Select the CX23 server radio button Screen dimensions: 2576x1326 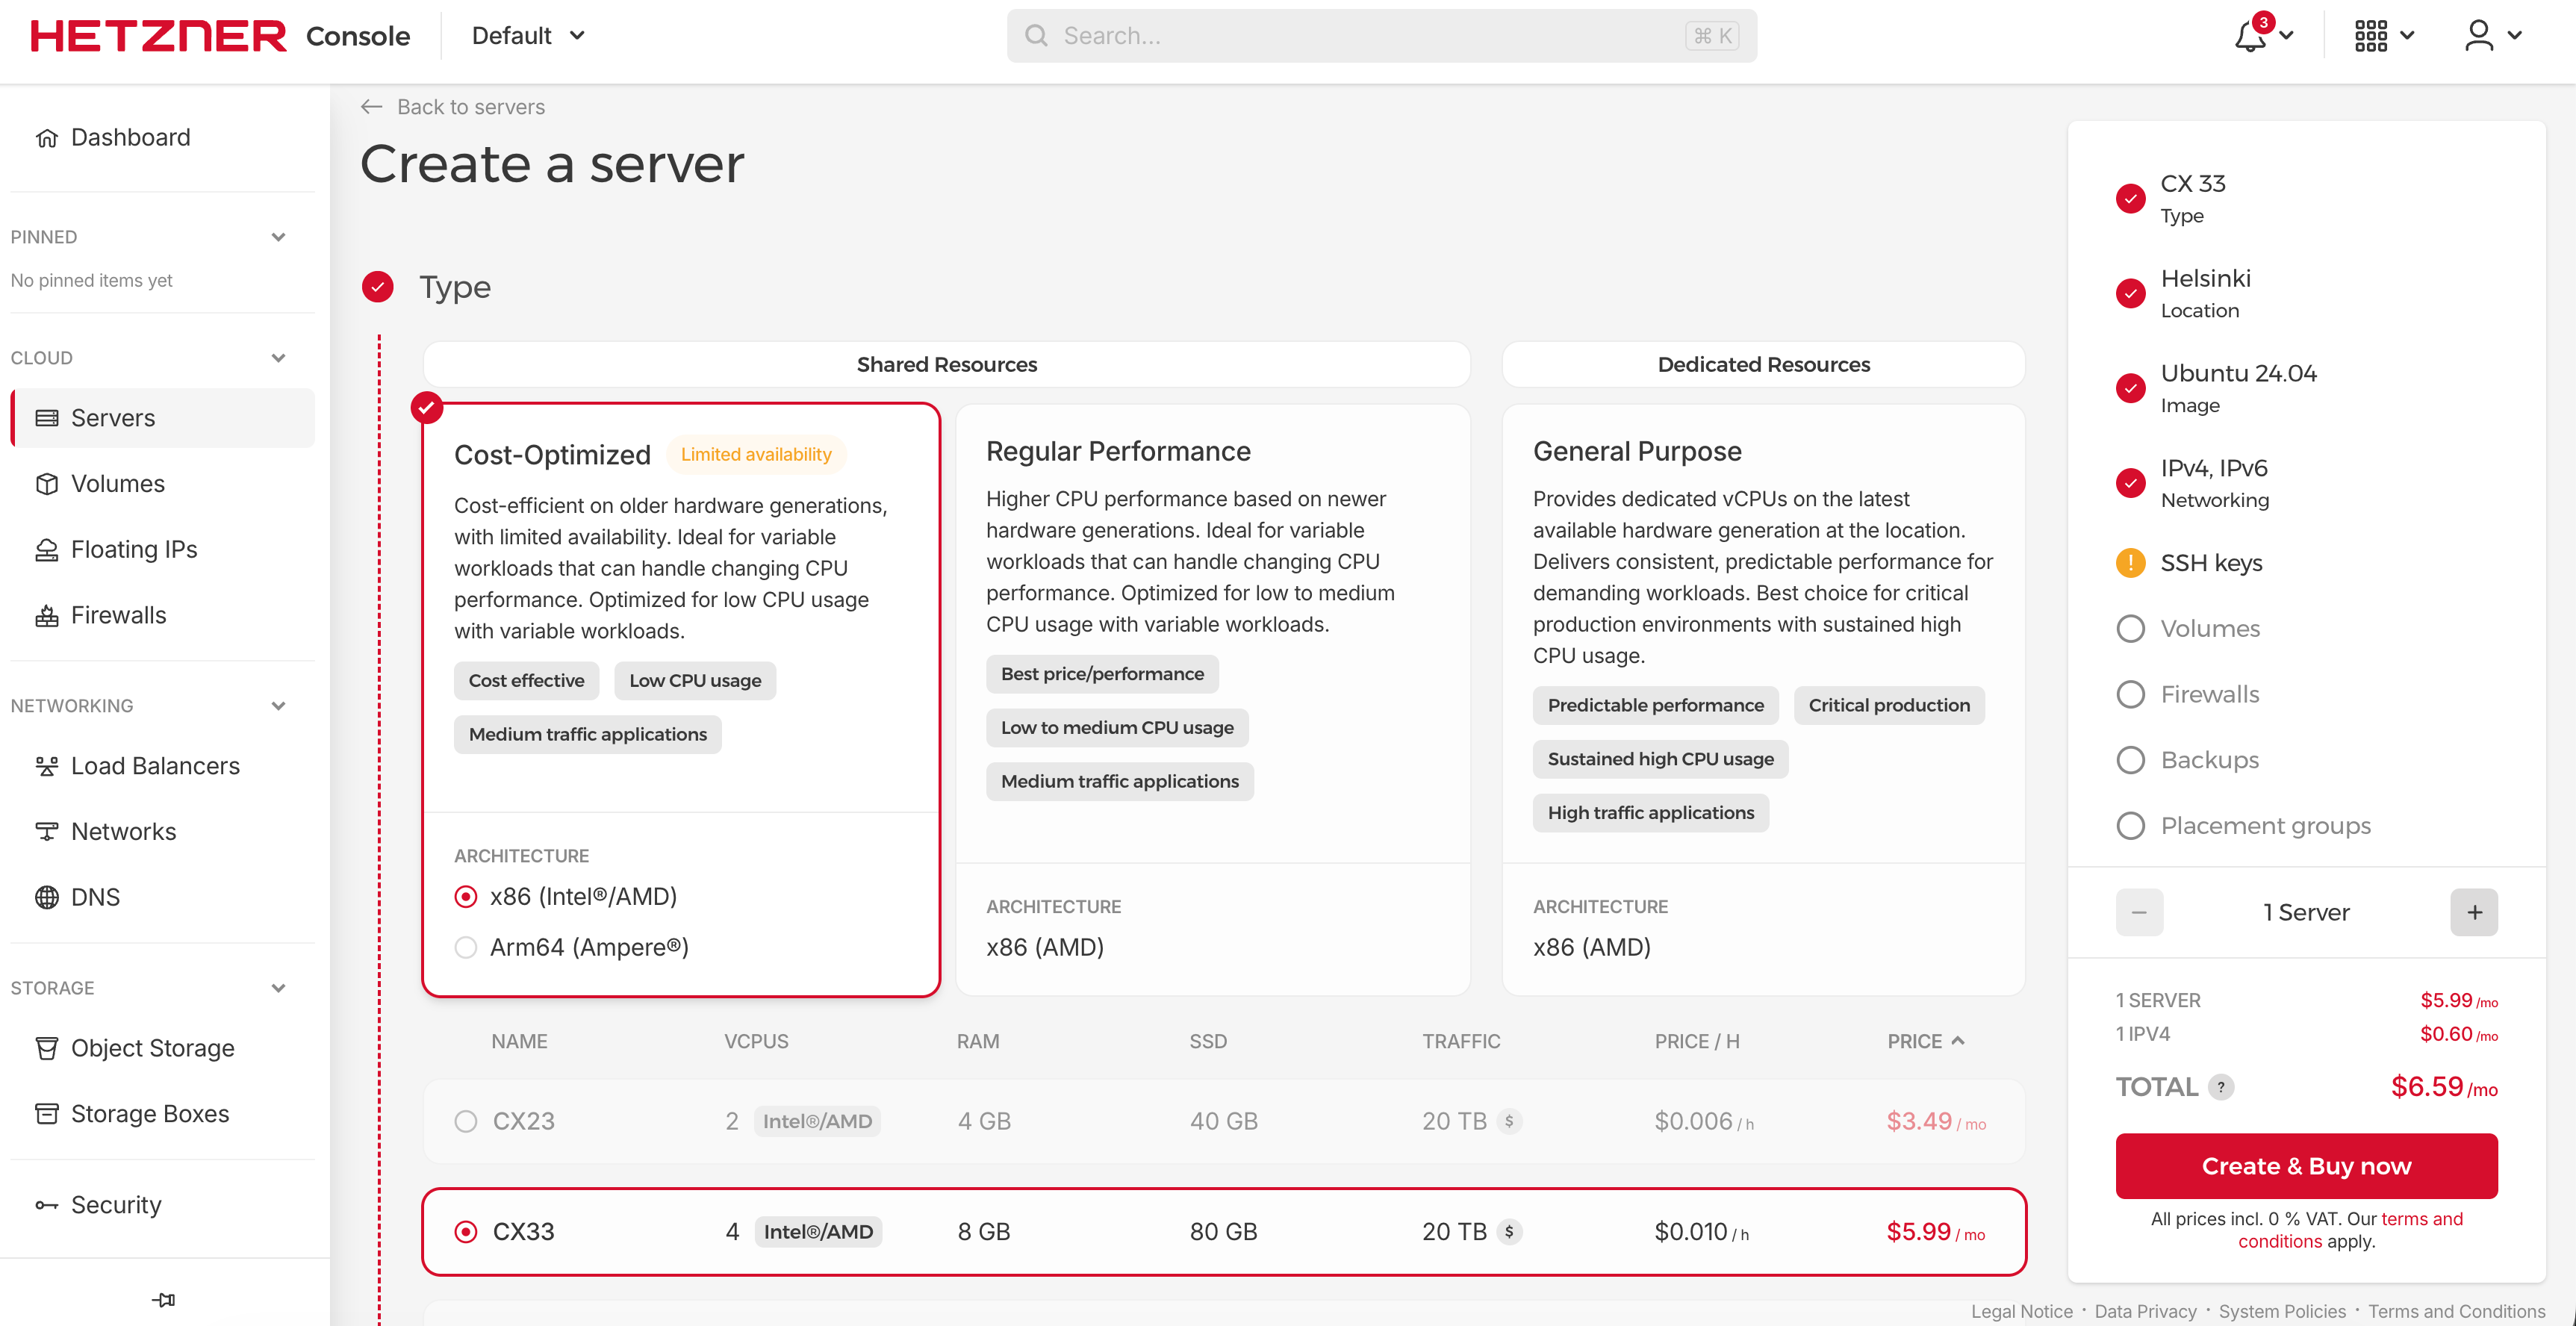(x=466, y=1121)
